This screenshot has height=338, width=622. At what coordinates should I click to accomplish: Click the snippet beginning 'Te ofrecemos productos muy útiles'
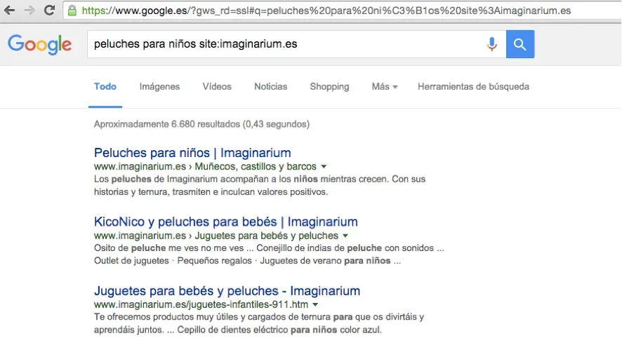(259, 323)
